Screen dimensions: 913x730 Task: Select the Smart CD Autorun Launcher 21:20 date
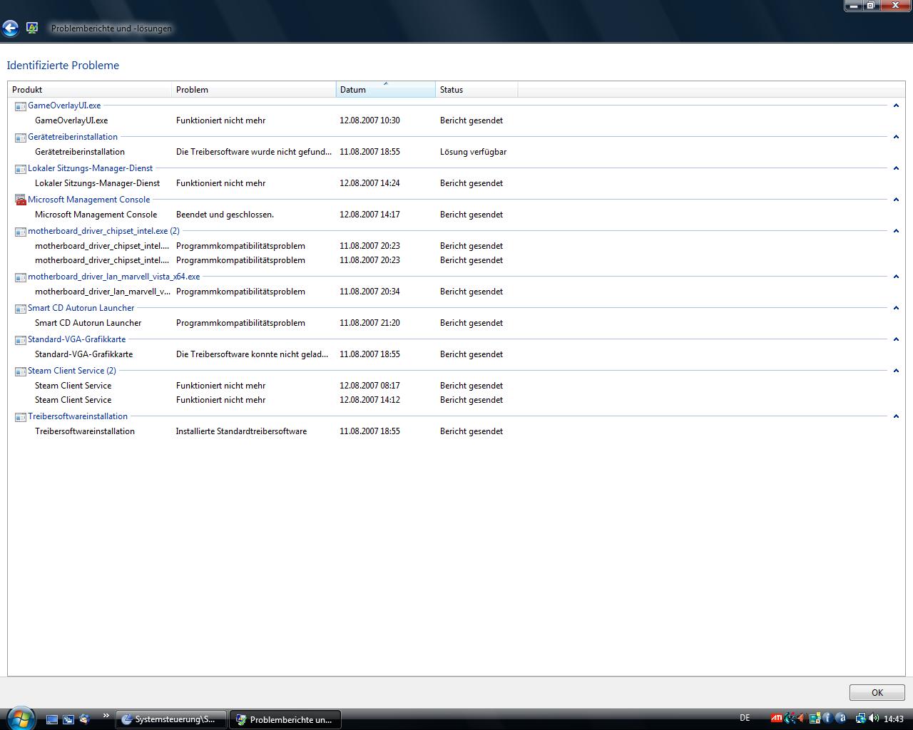point(369,323)
